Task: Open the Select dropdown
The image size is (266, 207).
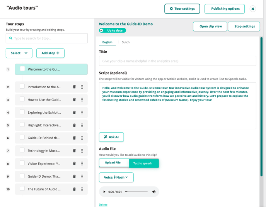Action: [x=19, y=53]
